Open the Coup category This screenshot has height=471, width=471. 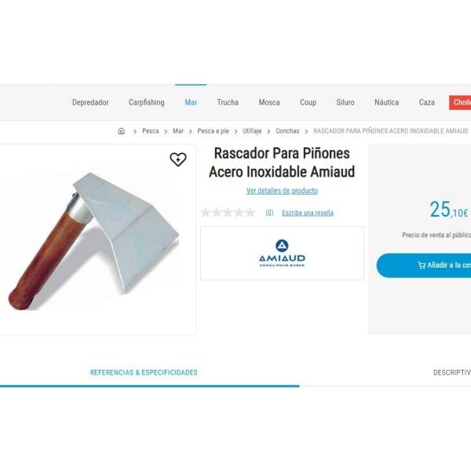coord(308,102)
